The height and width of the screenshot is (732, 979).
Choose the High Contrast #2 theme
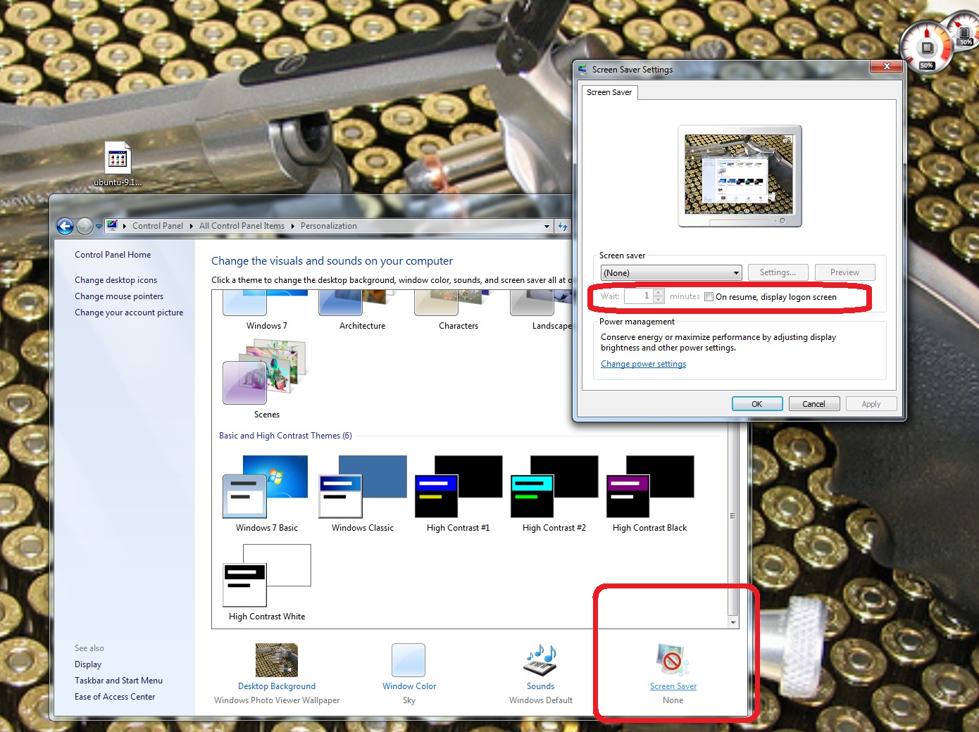point(554,493)
